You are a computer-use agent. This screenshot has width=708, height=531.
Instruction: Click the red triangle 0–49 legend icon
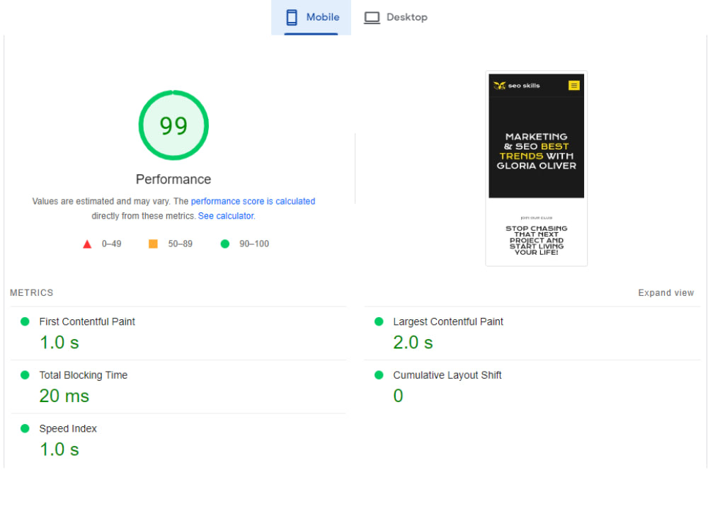coord(87,244)
